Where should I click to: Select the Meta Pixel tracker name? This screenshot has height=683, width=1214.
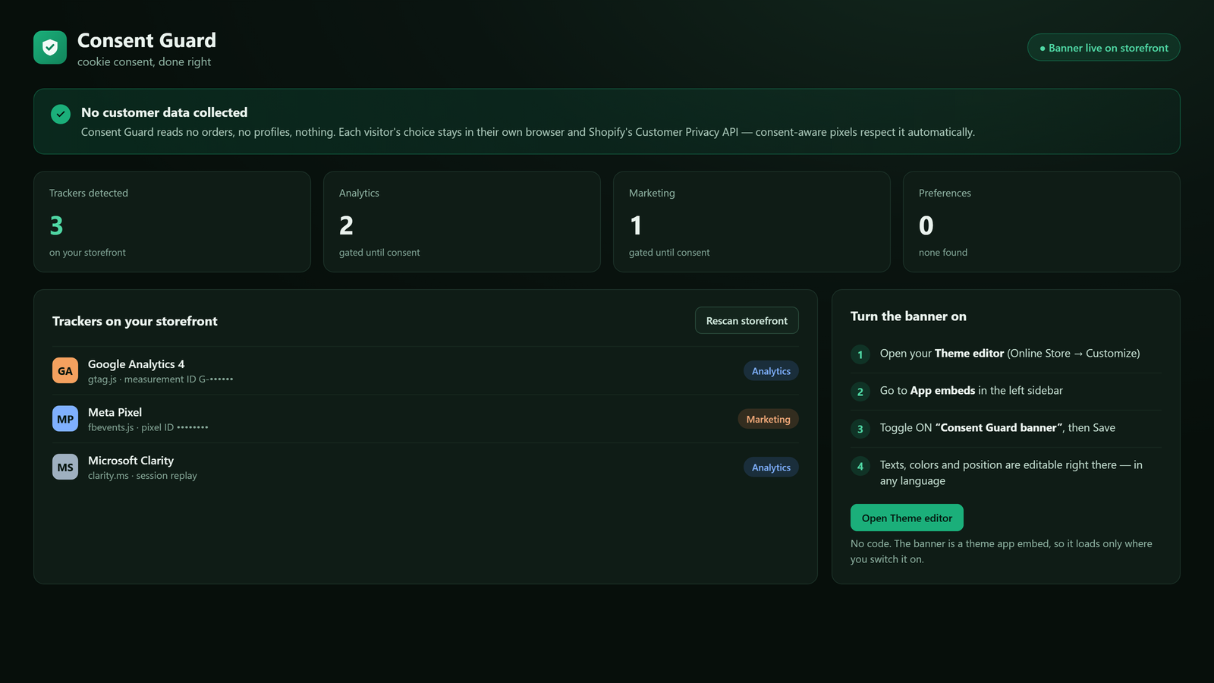[115, 412]
